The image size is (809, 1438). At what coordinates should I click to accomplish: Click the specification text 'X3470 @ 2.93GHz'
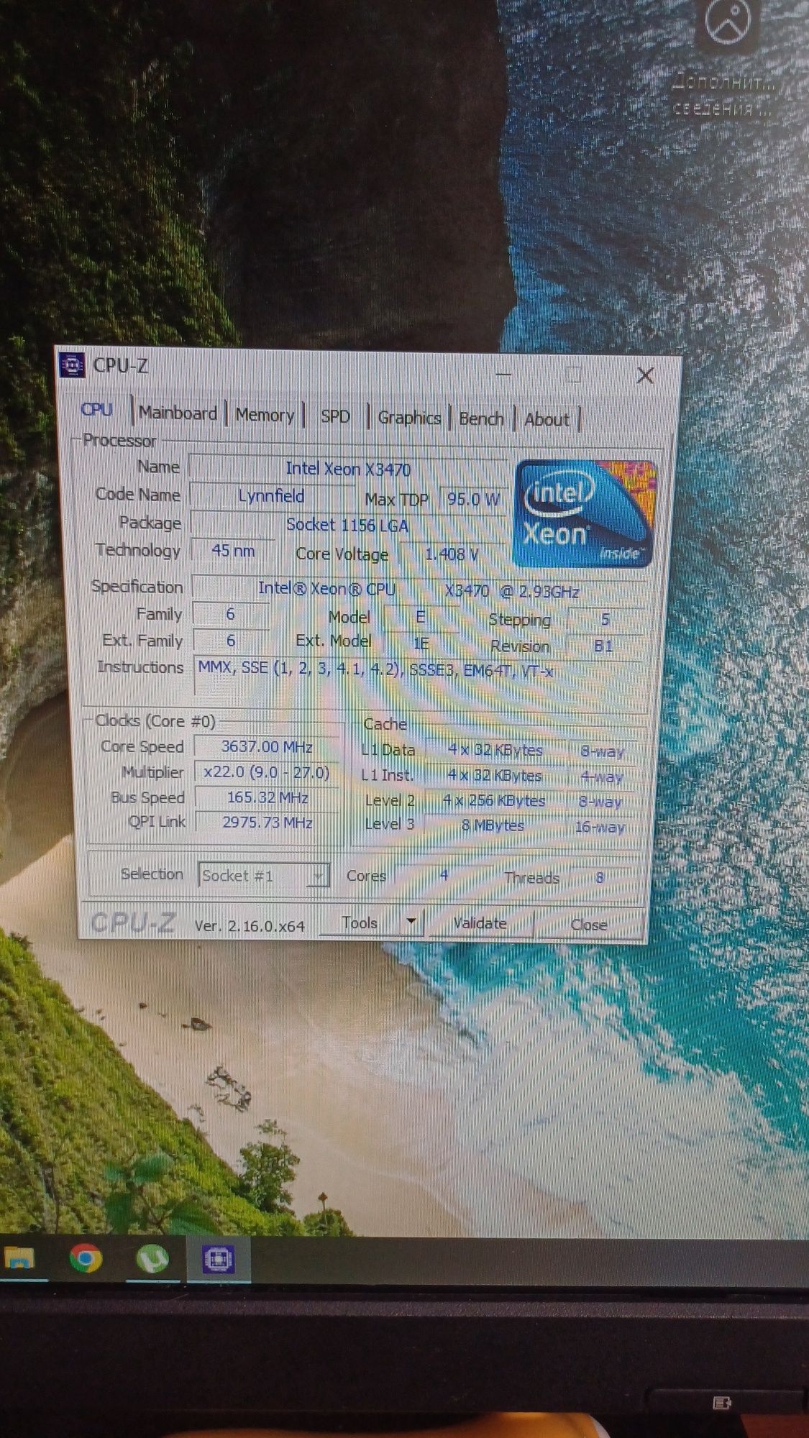pos(511,591)
